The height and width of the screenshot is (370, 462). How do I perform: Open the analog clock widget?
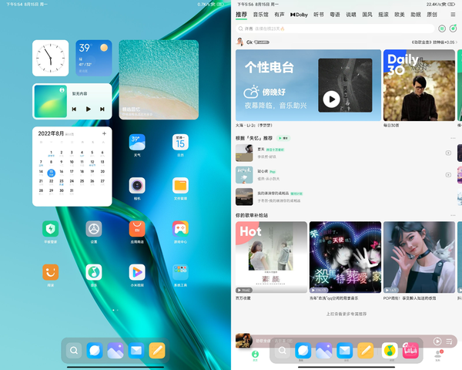pyautogui.click(x=50, y=58)
